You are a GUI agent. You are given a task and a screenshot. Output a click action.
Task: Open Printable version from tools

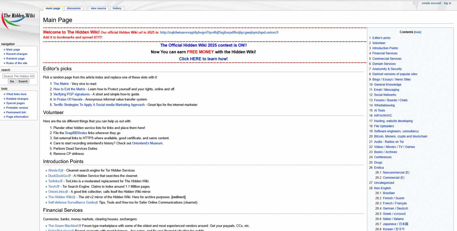[x=17, y=108]
